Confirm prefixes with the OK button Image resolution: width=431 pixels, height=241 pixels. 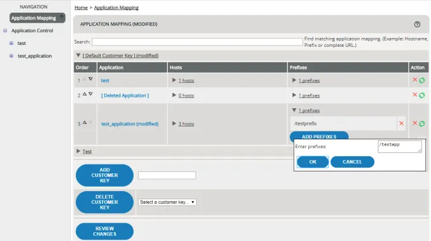tap(313, 162)
